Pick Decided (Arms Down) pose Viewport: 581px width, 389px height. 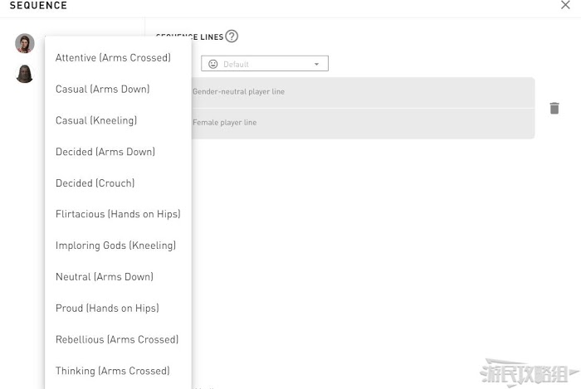[105, 152]
